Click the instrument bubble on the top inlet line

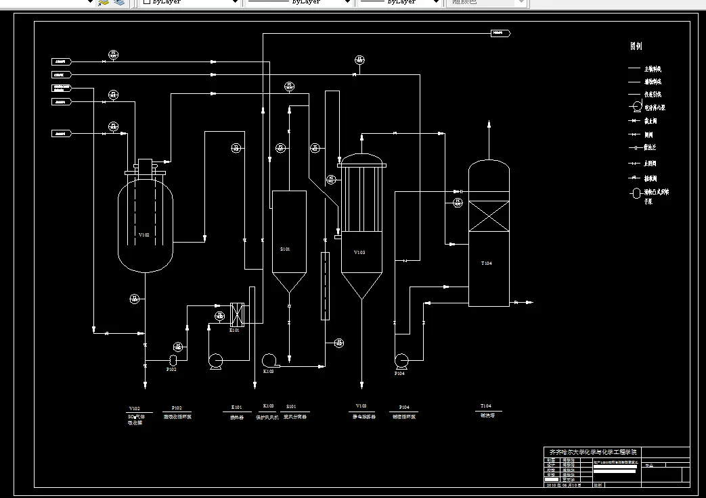pyautogui.click(x=114, y=54)
